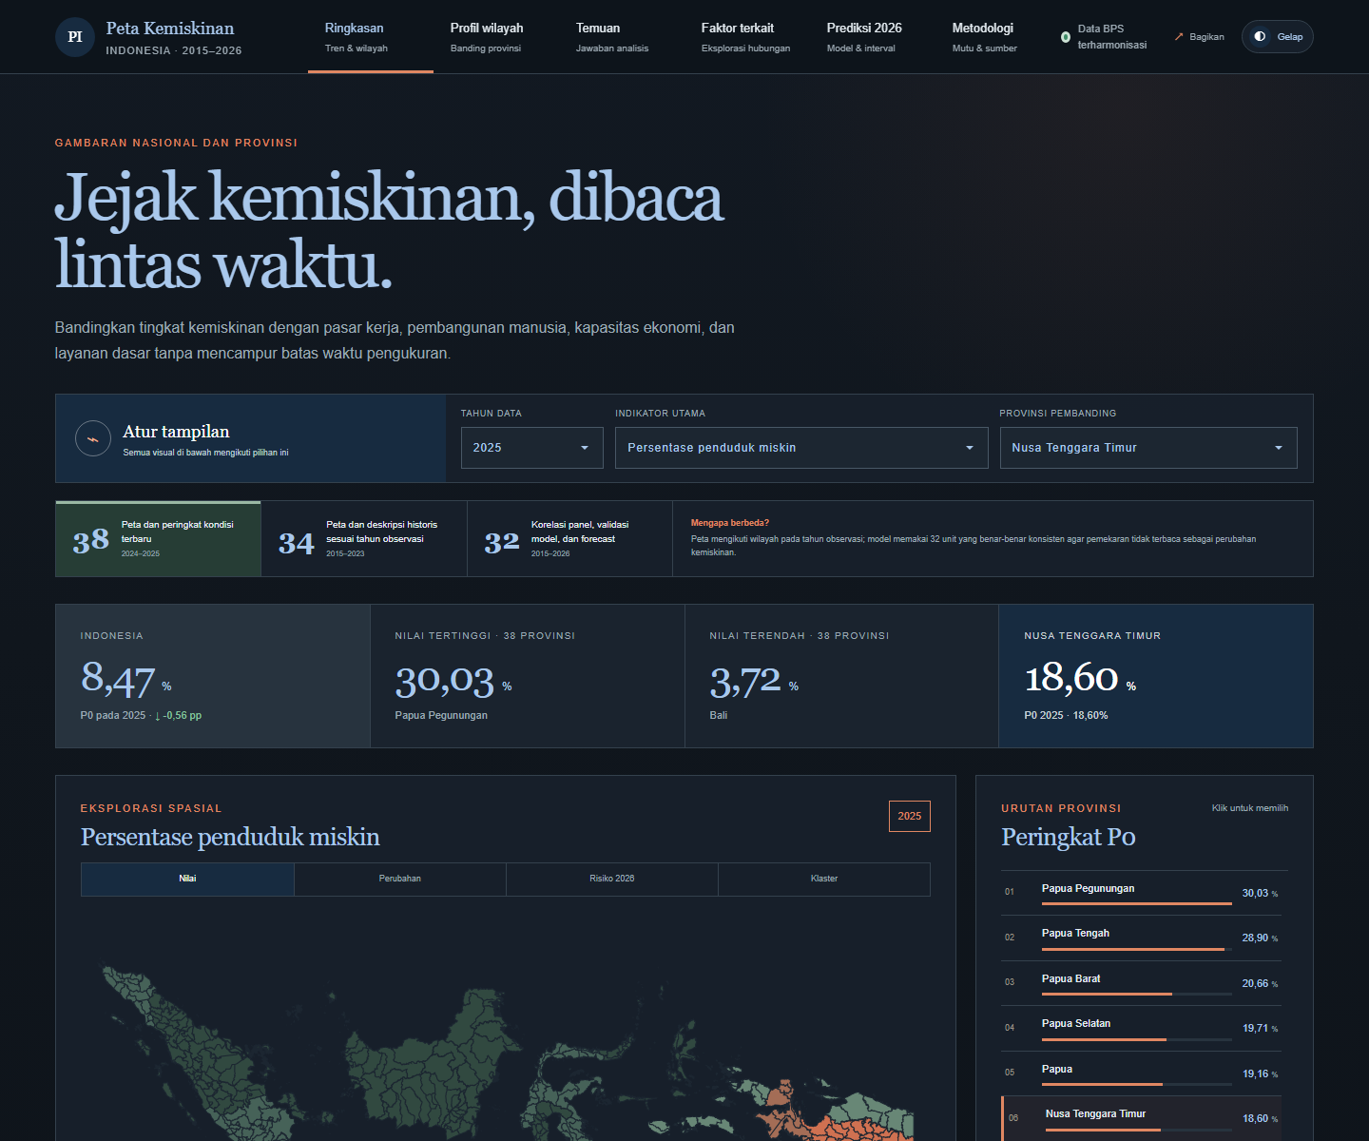The height and width of the screenshot is (1141, 1369).
Task: Click the Bagikan share button
Action: [x=1199, y=37]
